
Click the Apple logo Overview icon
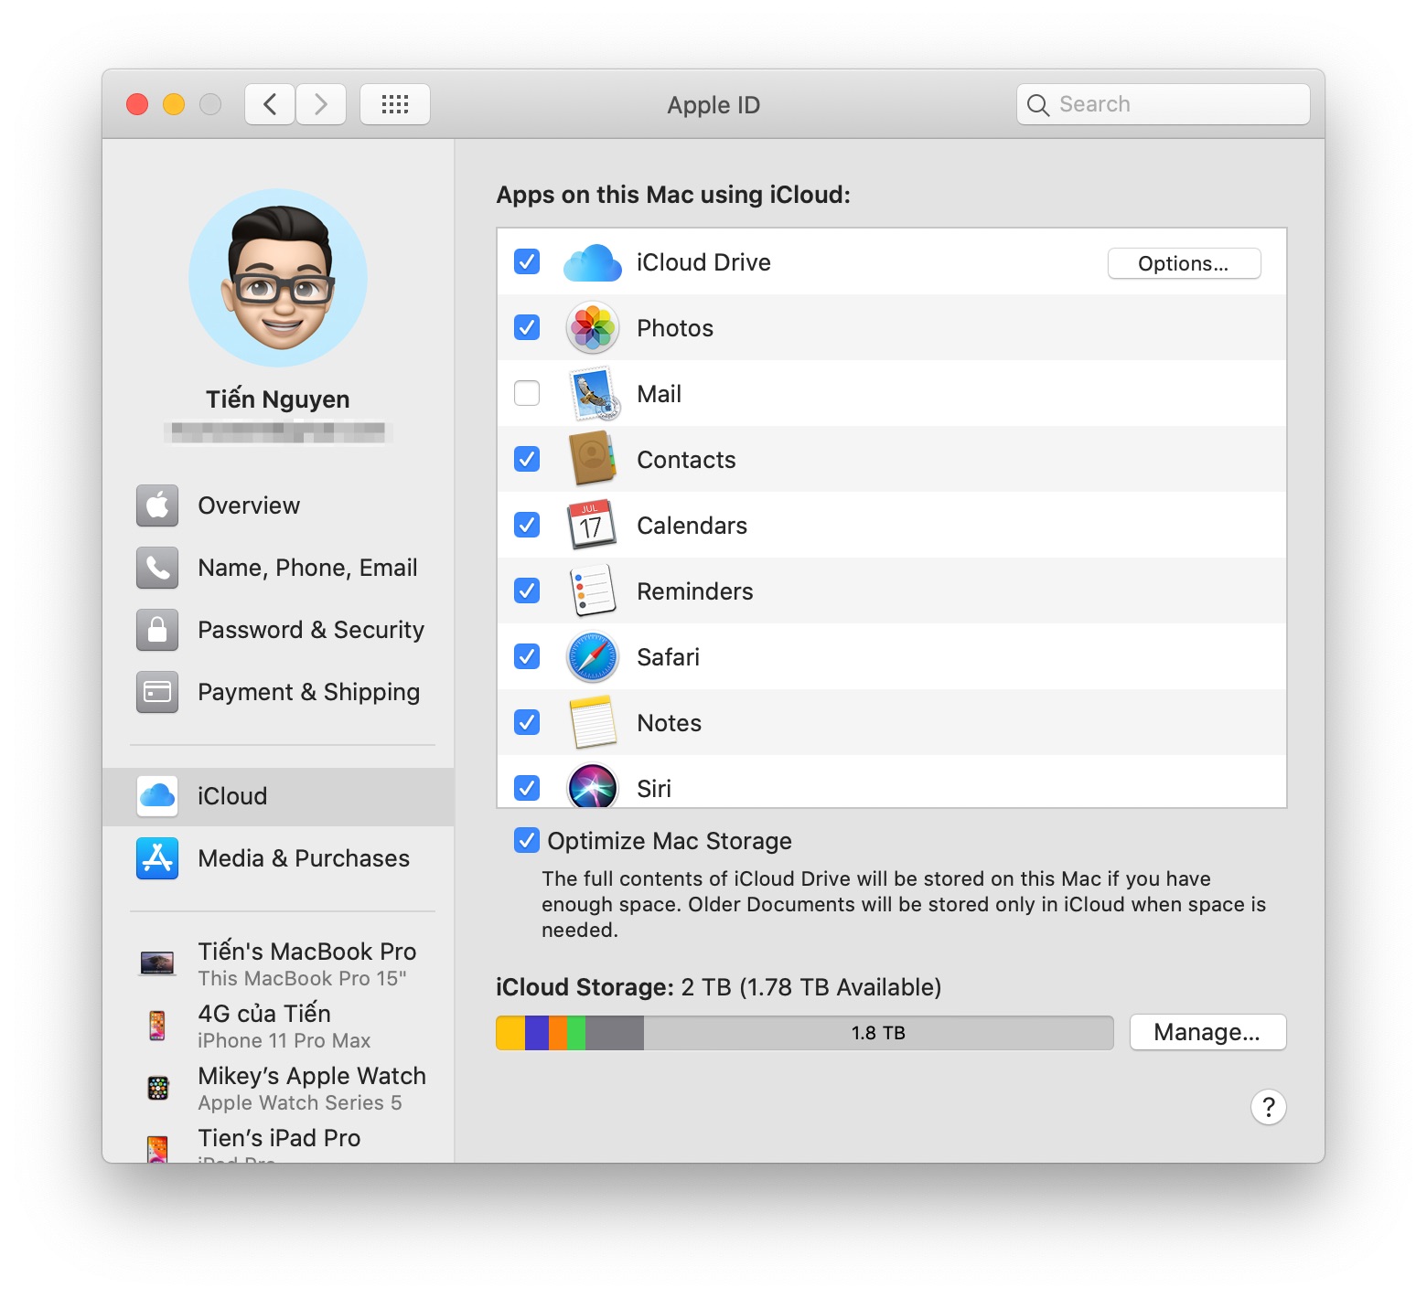(x=157, y=505)
